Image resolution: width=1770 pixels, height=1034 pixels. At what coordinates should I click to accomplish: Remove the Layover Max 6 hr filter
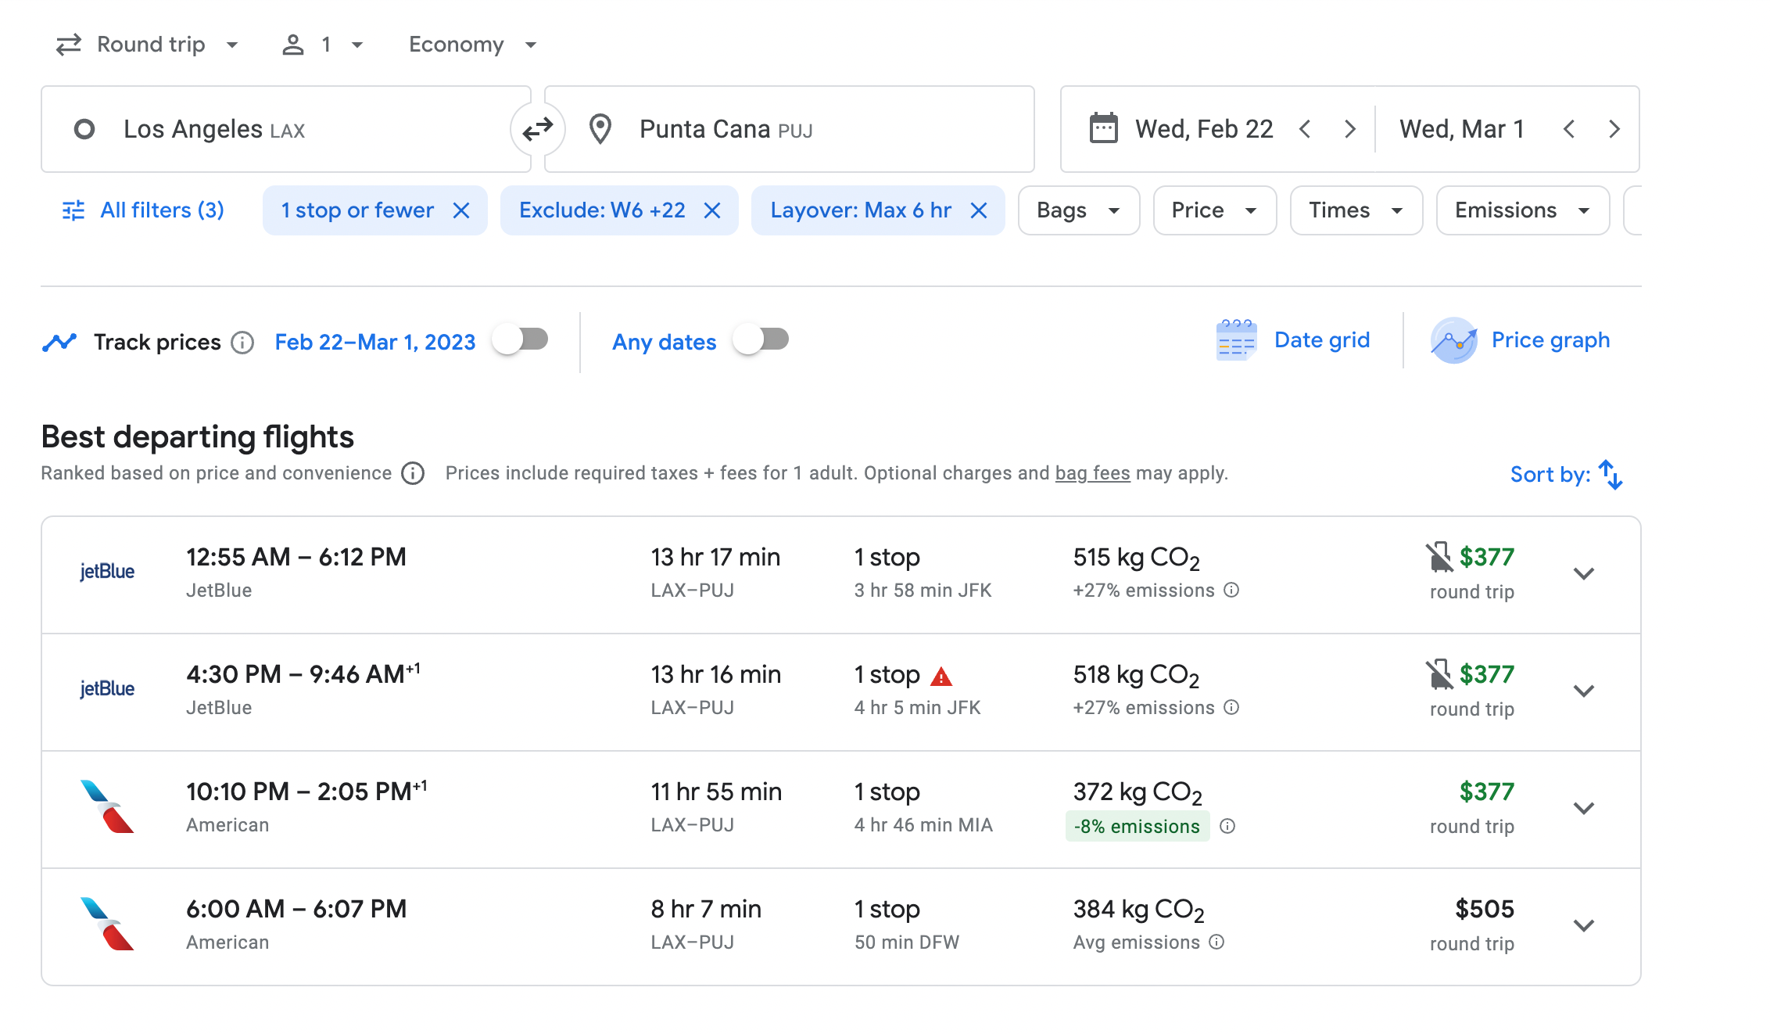pos(979,210)
